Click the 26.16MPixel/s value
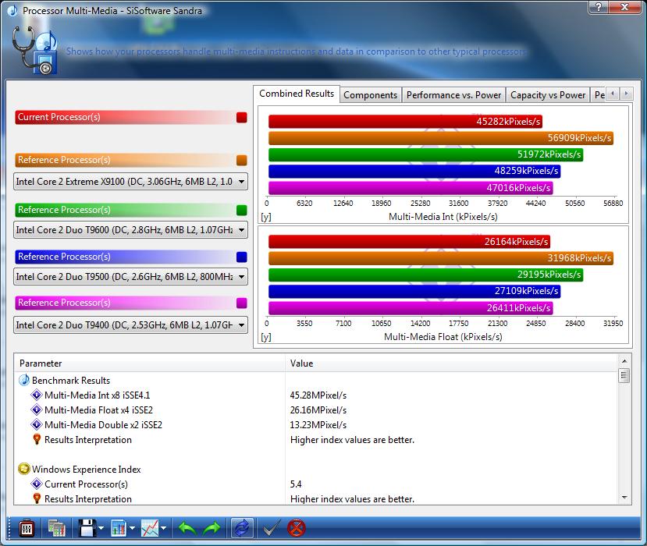This screenshot has width=647, height=546. (x=318, y=410)
